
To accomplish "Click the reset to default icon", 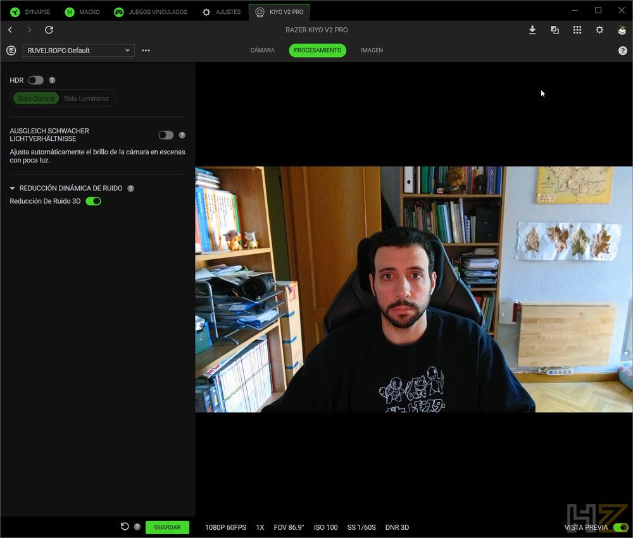I will coord(125,526).
